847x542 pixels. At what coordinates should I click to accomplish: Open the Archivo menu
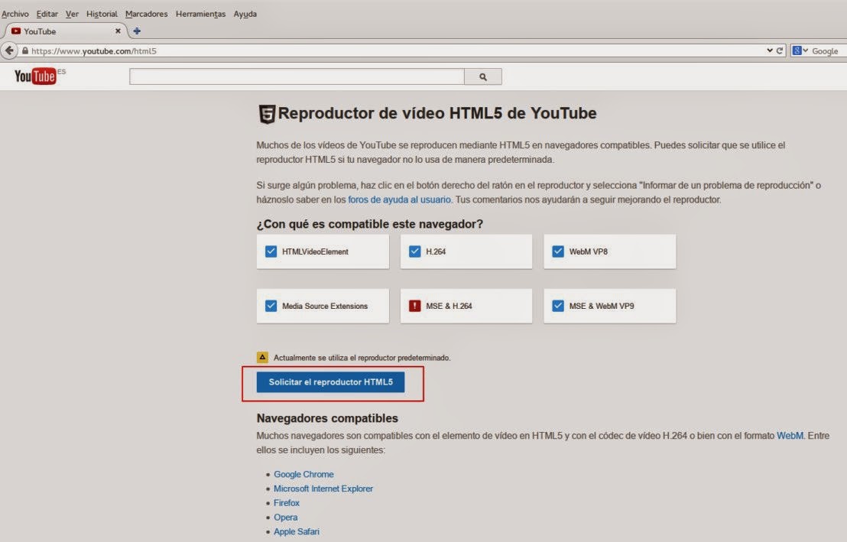click(15, 14)
